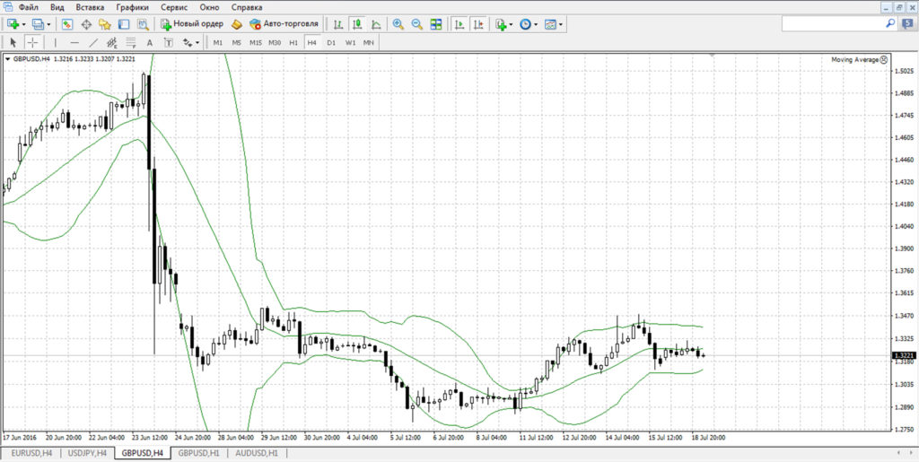Screen dimensions: 919x462
Task: Select the equidistant channel tool
Action: click(x=112, y=42)
